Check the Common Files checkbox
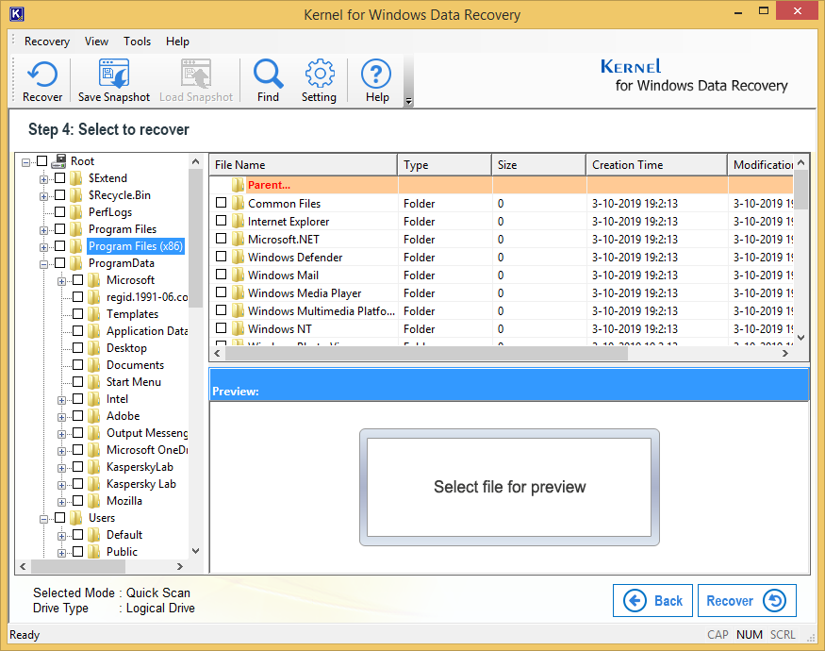The width and height of the screenshot is (825, 651). coord(221,203)
